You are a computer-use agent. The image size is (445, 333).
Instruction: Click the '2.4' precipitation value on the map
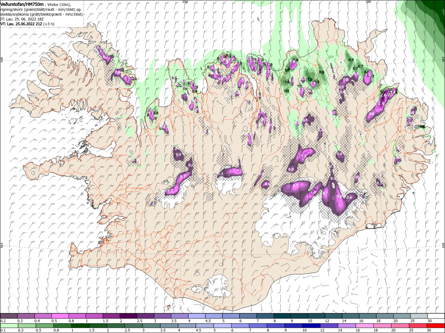381,103
